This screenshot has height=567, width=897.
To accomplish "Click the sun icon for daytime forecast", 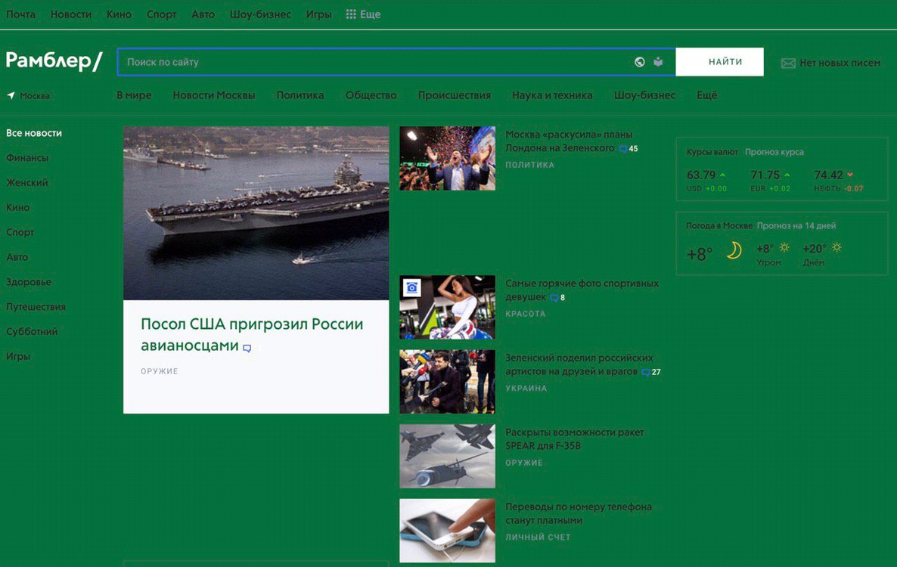I will (x=836, y=247).
